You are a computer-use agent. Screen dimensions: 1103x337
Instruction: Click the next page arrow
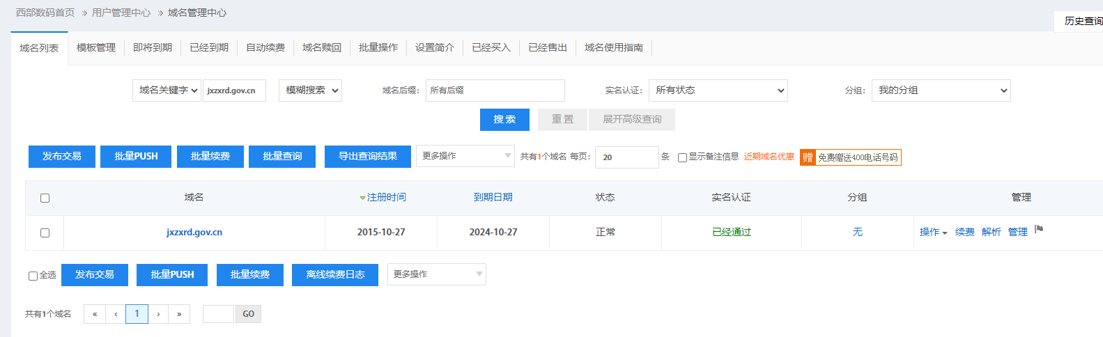point(158,314)
